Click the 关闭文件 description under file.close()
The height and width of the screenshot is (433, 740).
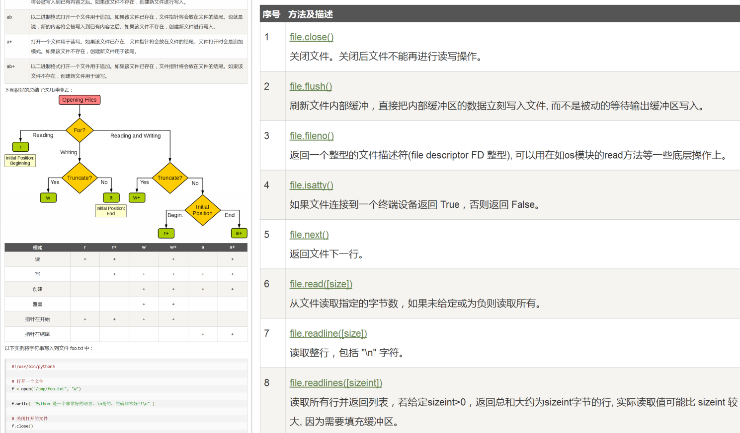coord(387,57)
